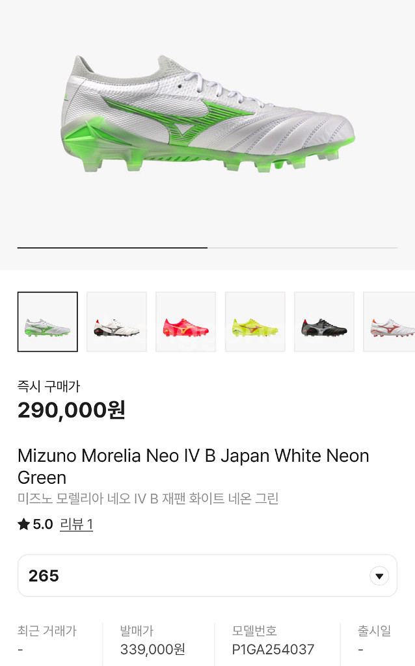The width and height of the screenshot is (415, 666).
Task: Open the size selector showing 265
Action: point(207,575)
